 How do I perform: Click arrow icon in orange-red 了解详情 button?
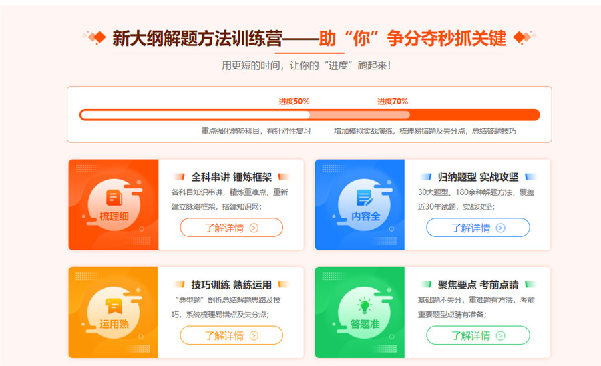coord(254,228)
